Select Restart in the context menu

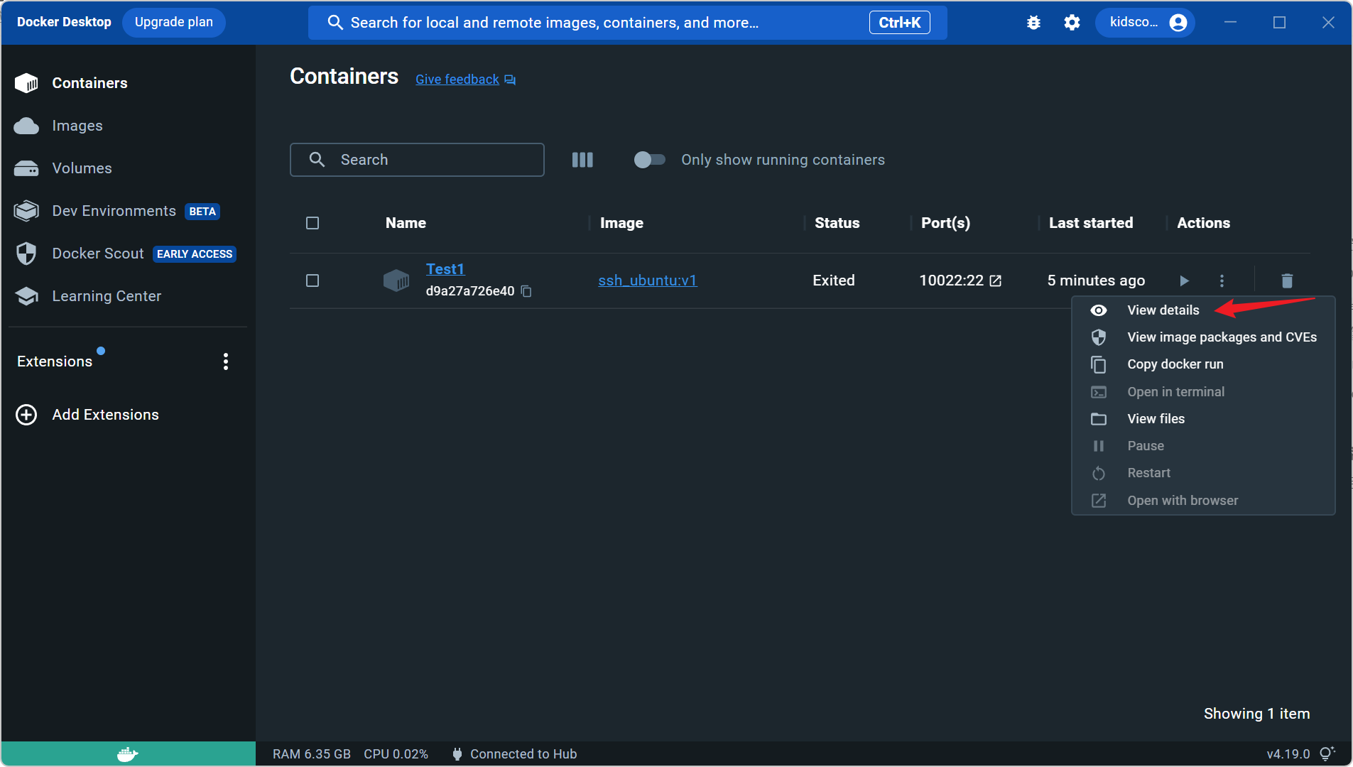click(x=1203, y=473)
